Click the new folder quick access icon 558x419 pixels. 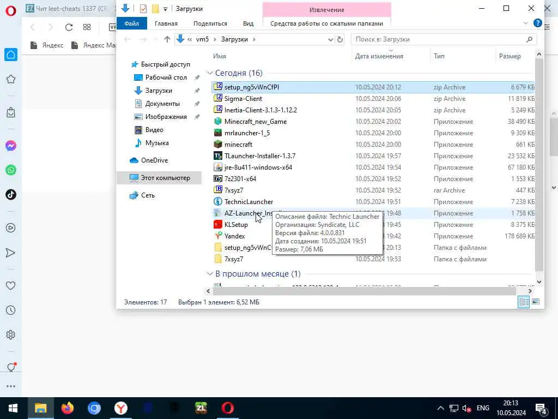(x=155, y=9)
